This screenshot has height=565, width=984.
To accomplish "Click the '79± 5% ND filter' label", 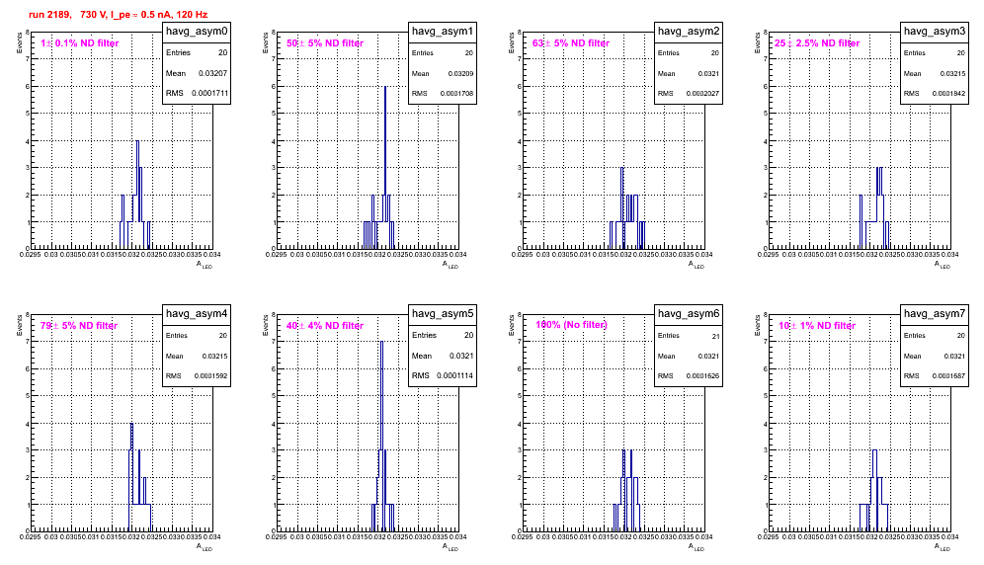I will (79, 326).
